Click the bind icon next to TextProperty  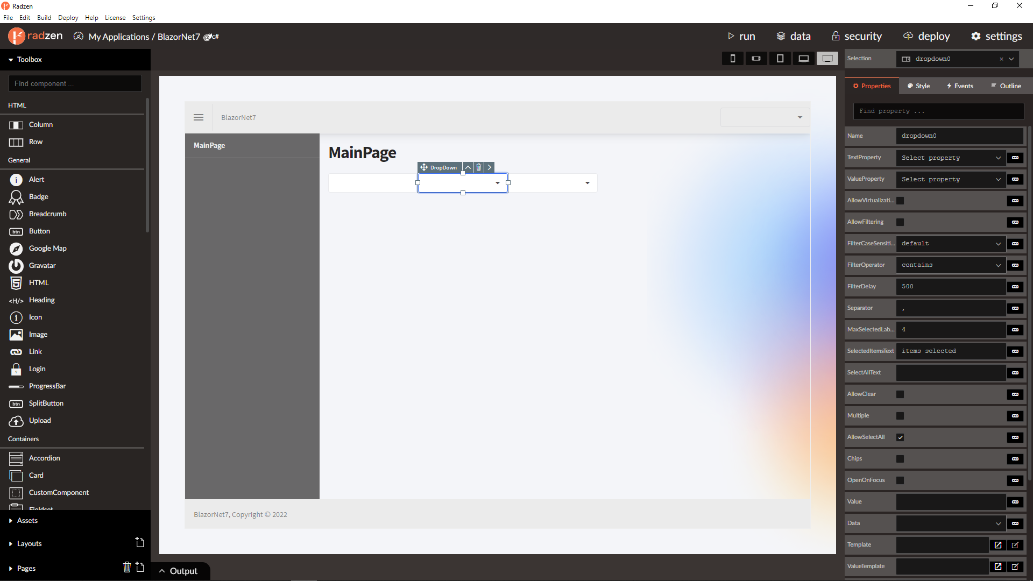1016,158
